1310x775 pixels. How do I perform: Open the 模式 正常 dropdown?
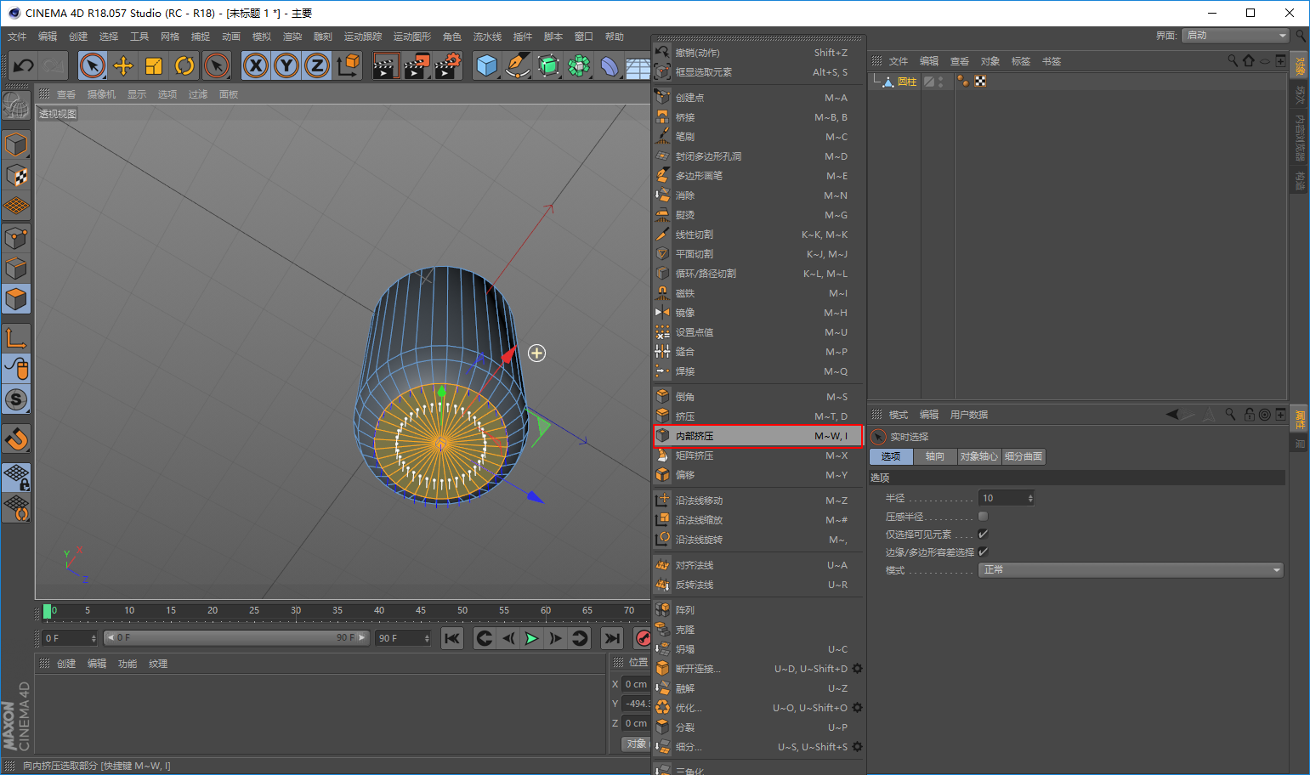tap(1131, 569)
